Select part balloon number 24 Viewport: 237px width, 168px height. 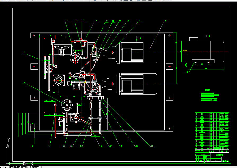[x=77, y=21]
